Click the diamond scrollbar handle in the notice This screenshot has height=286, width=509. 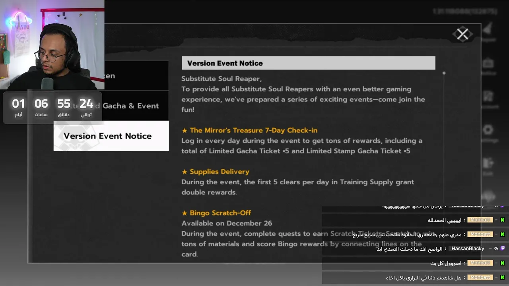point(444,73)
